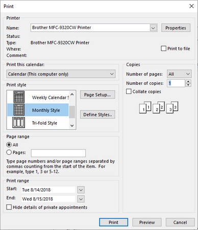Cancel the Print dialog
This screenshot has height=230, width=198.
pos(180,222)
